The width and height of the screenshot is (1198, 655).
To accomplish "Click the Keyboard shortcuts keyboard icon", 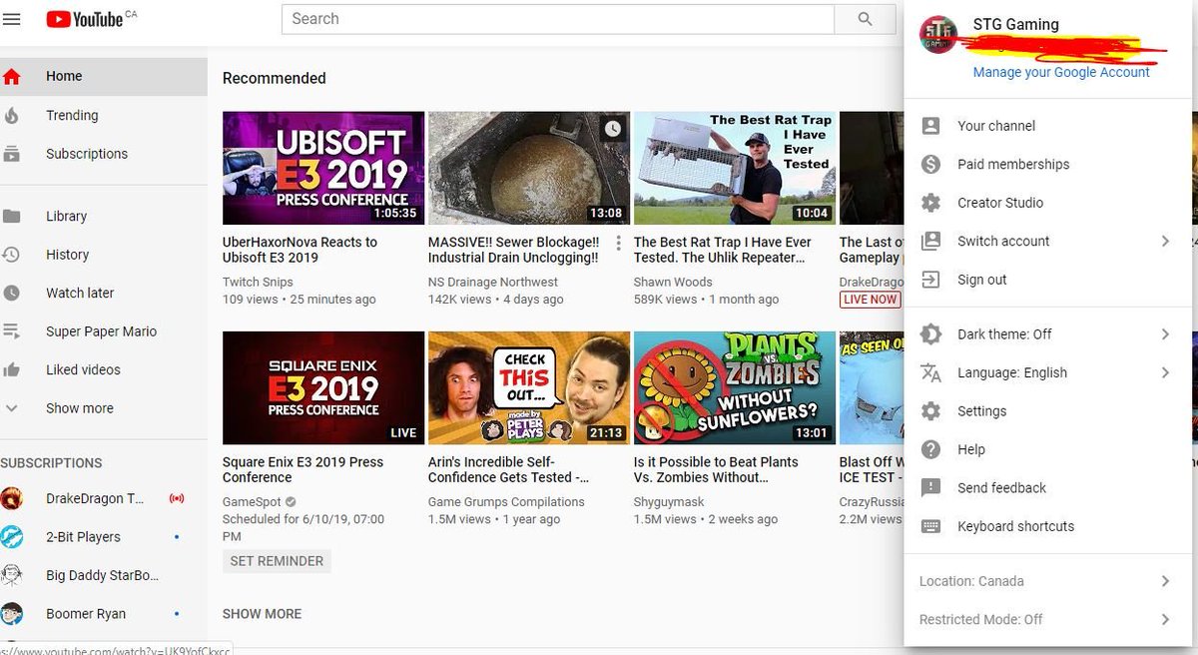I will 930,526.
